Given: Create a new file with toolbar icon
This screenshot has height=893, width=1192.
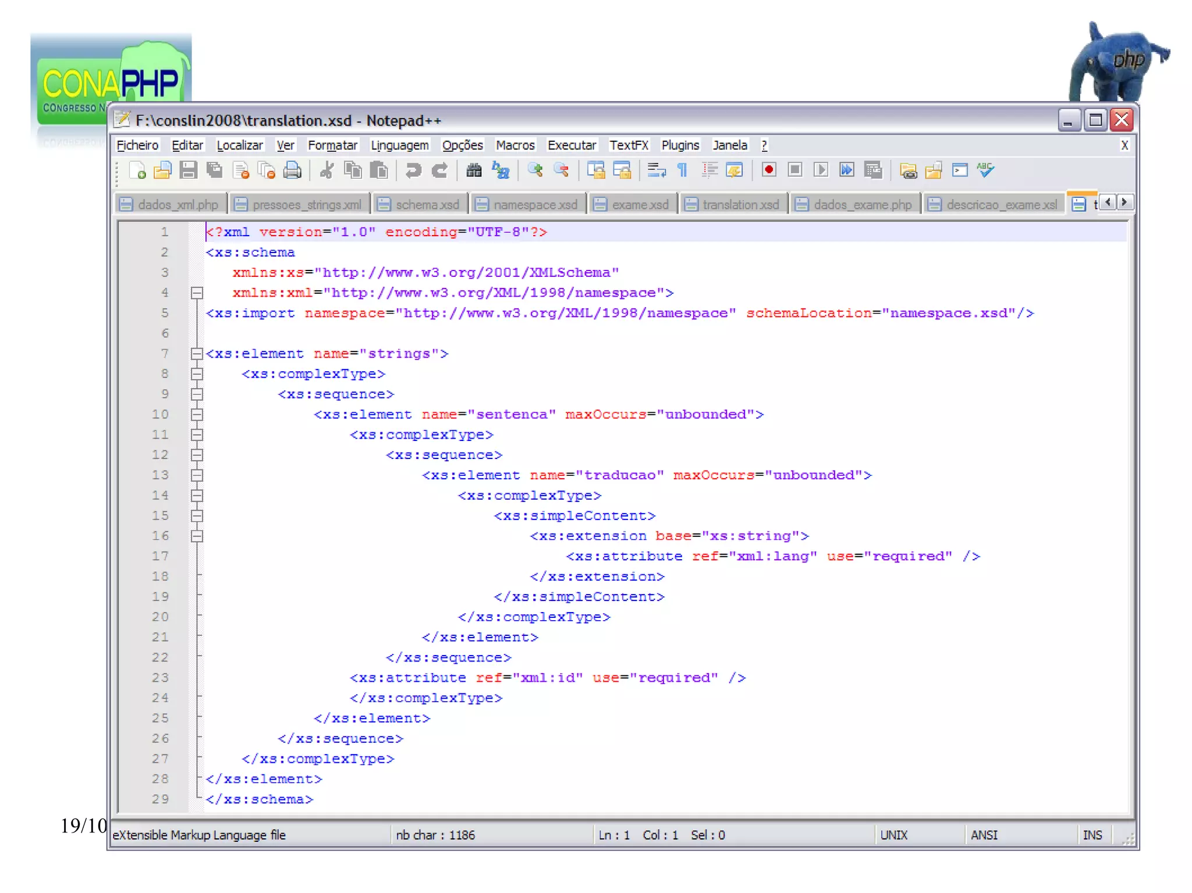Looking at the screenshot, I should point(137,170).
